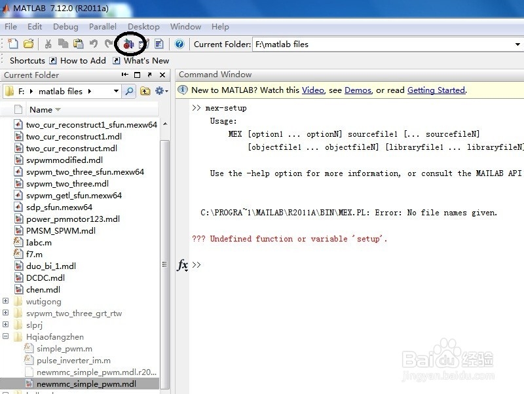Select DCDC.mdl
The width and height of the screenshot is (524, 394).
coord(39,278)
